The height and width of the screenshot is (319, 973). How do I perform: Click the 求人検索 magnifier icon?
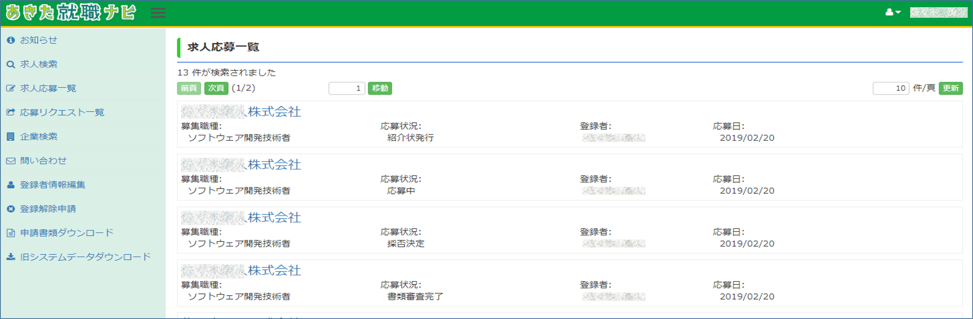[x=11, y=64]
